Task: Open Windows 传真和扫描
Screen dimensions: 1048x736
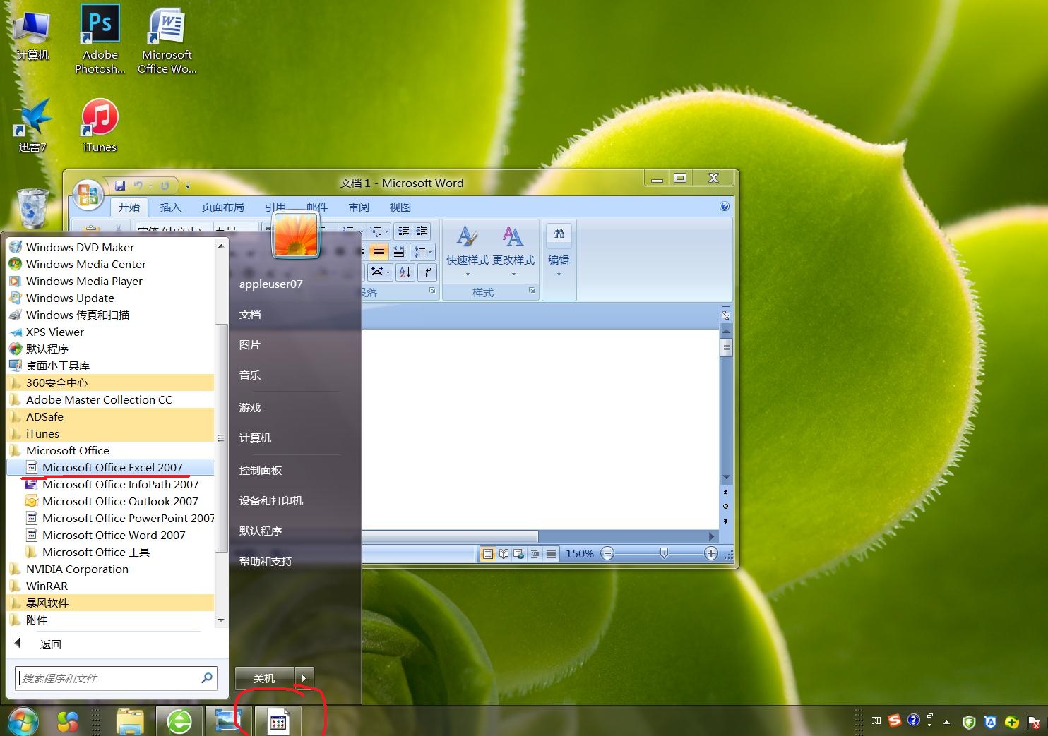Action: [111, 315]
